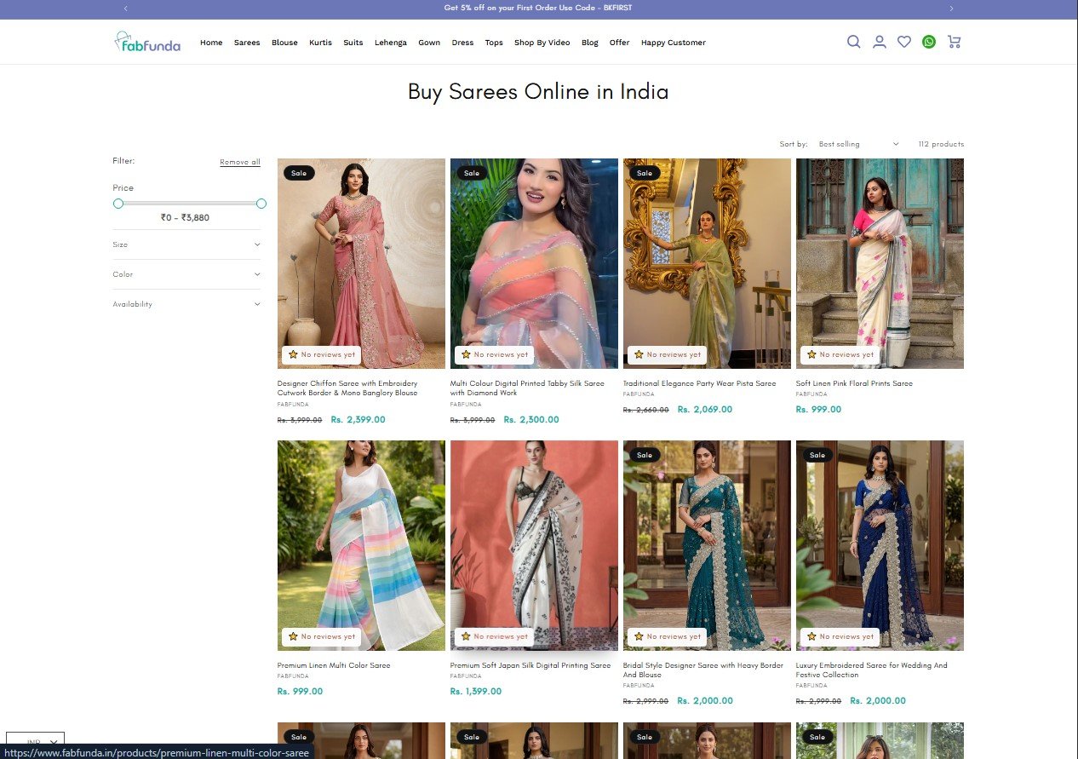Image resolution: width=1078 pixels, height=759 pixels.
Task: Open Traditional Elegance Party Wear Pista Saree title
Action: [x=699, y=383]
